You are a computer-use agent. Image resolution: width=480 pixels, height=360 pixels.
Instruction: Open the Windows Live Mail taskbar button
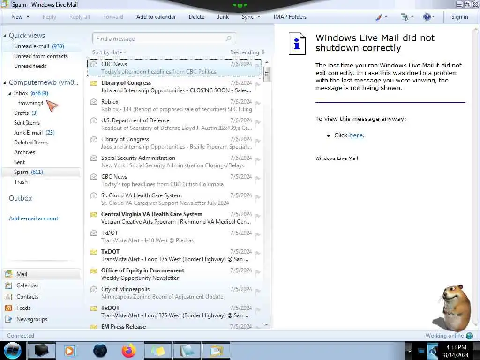pos(216,351)
